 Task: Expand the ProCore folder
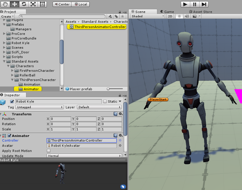4,33
